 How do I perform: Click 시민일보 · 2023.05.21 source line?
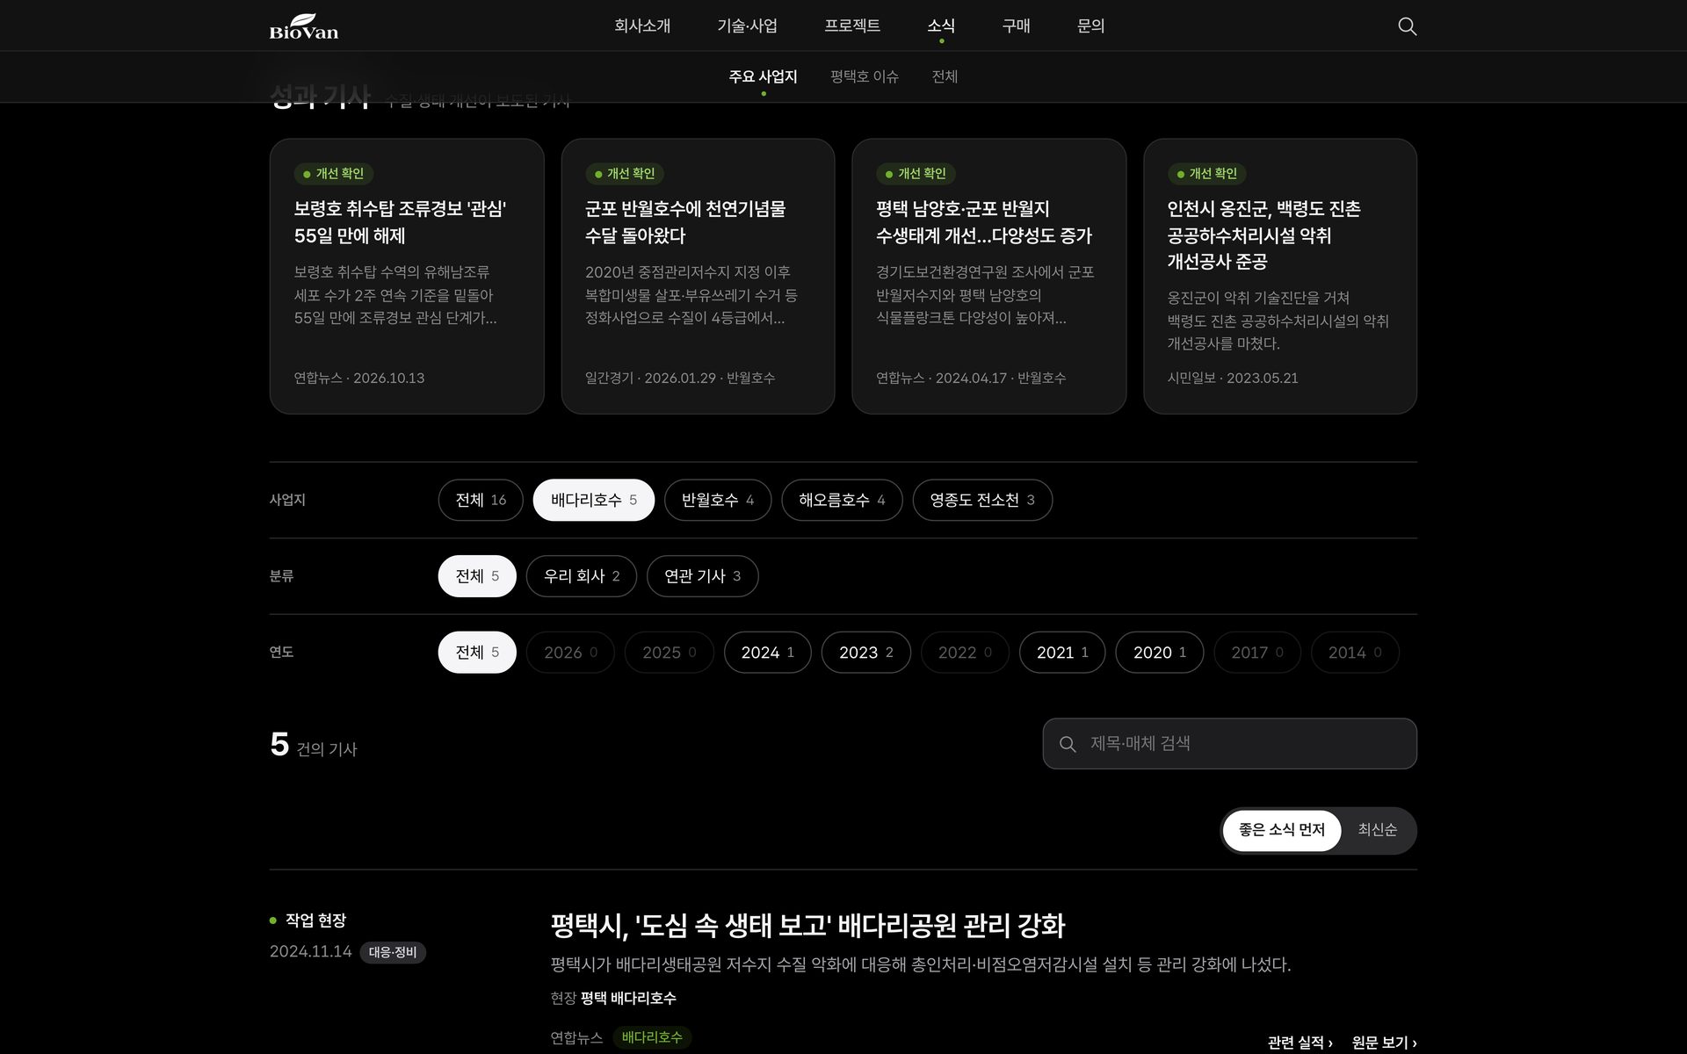(1233, 378)
